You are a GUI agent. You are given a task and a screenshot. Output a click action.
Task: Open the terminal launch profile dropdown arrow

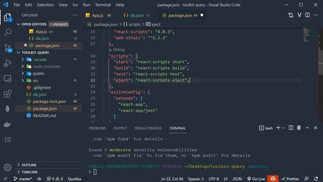click(284, 128)
